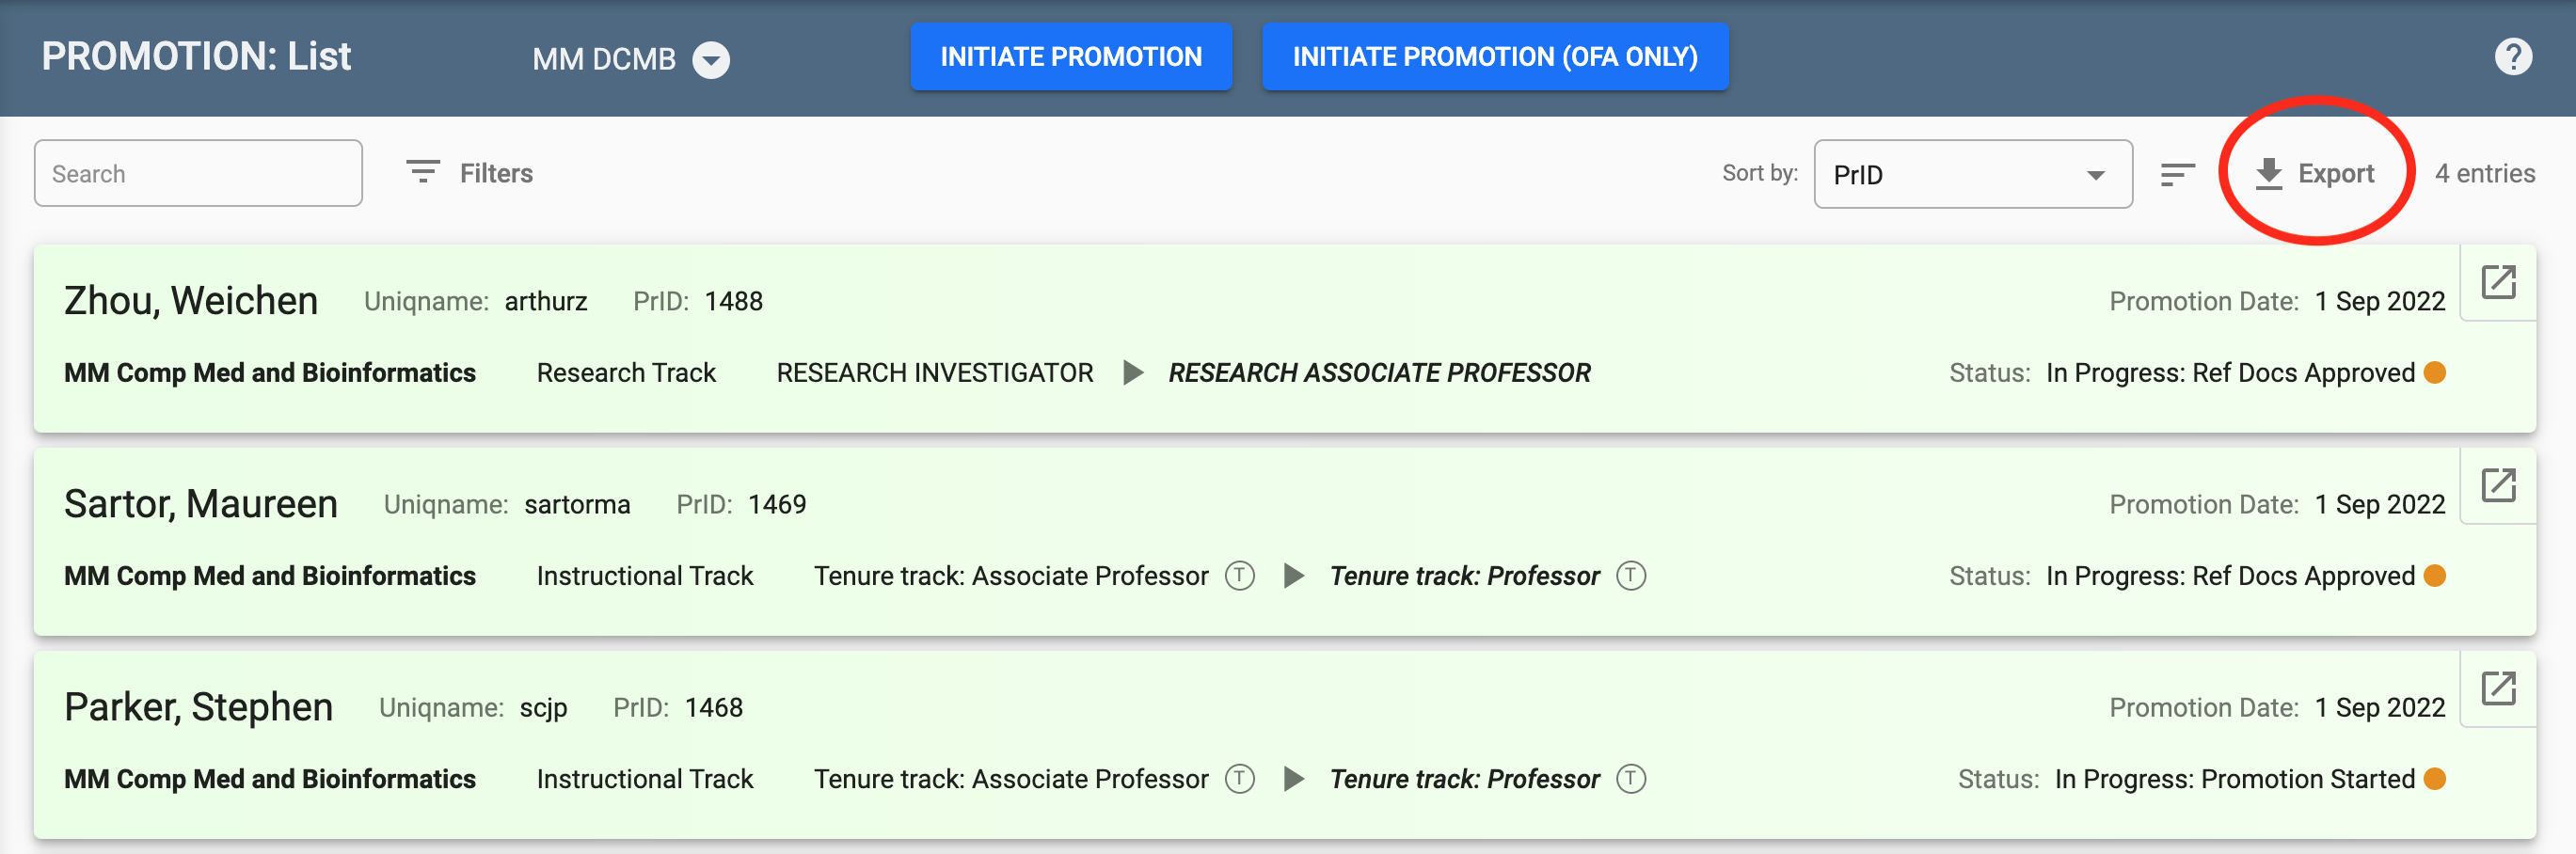Image resolution: width=2576 pixels, height=854 pixels.
Task: Click tenure T icon after Parker's Associate Professor
Action: (1240, 779)
